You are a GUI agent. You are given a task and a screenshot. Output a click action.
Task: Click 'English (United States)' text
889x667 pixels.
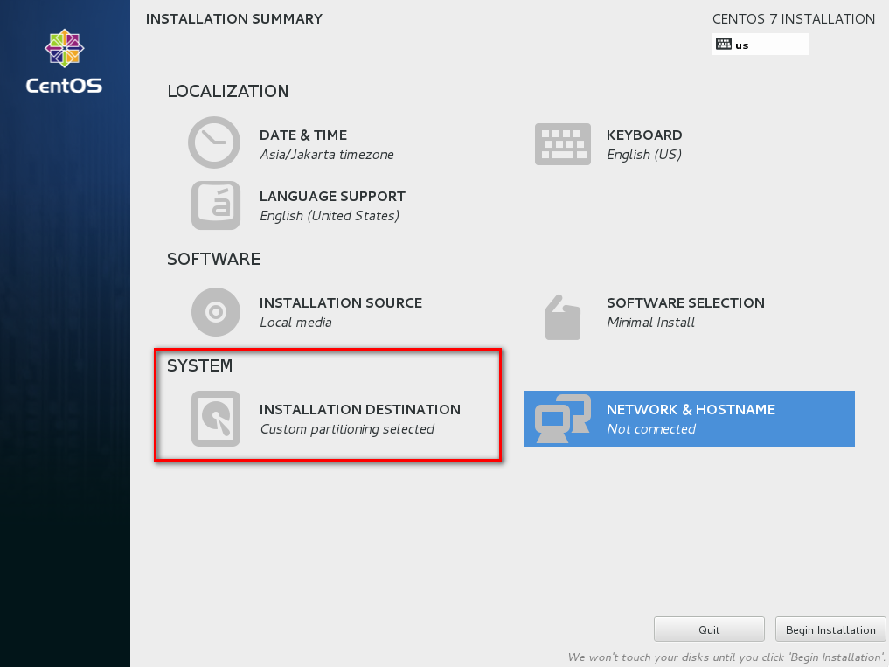[330, 216]
